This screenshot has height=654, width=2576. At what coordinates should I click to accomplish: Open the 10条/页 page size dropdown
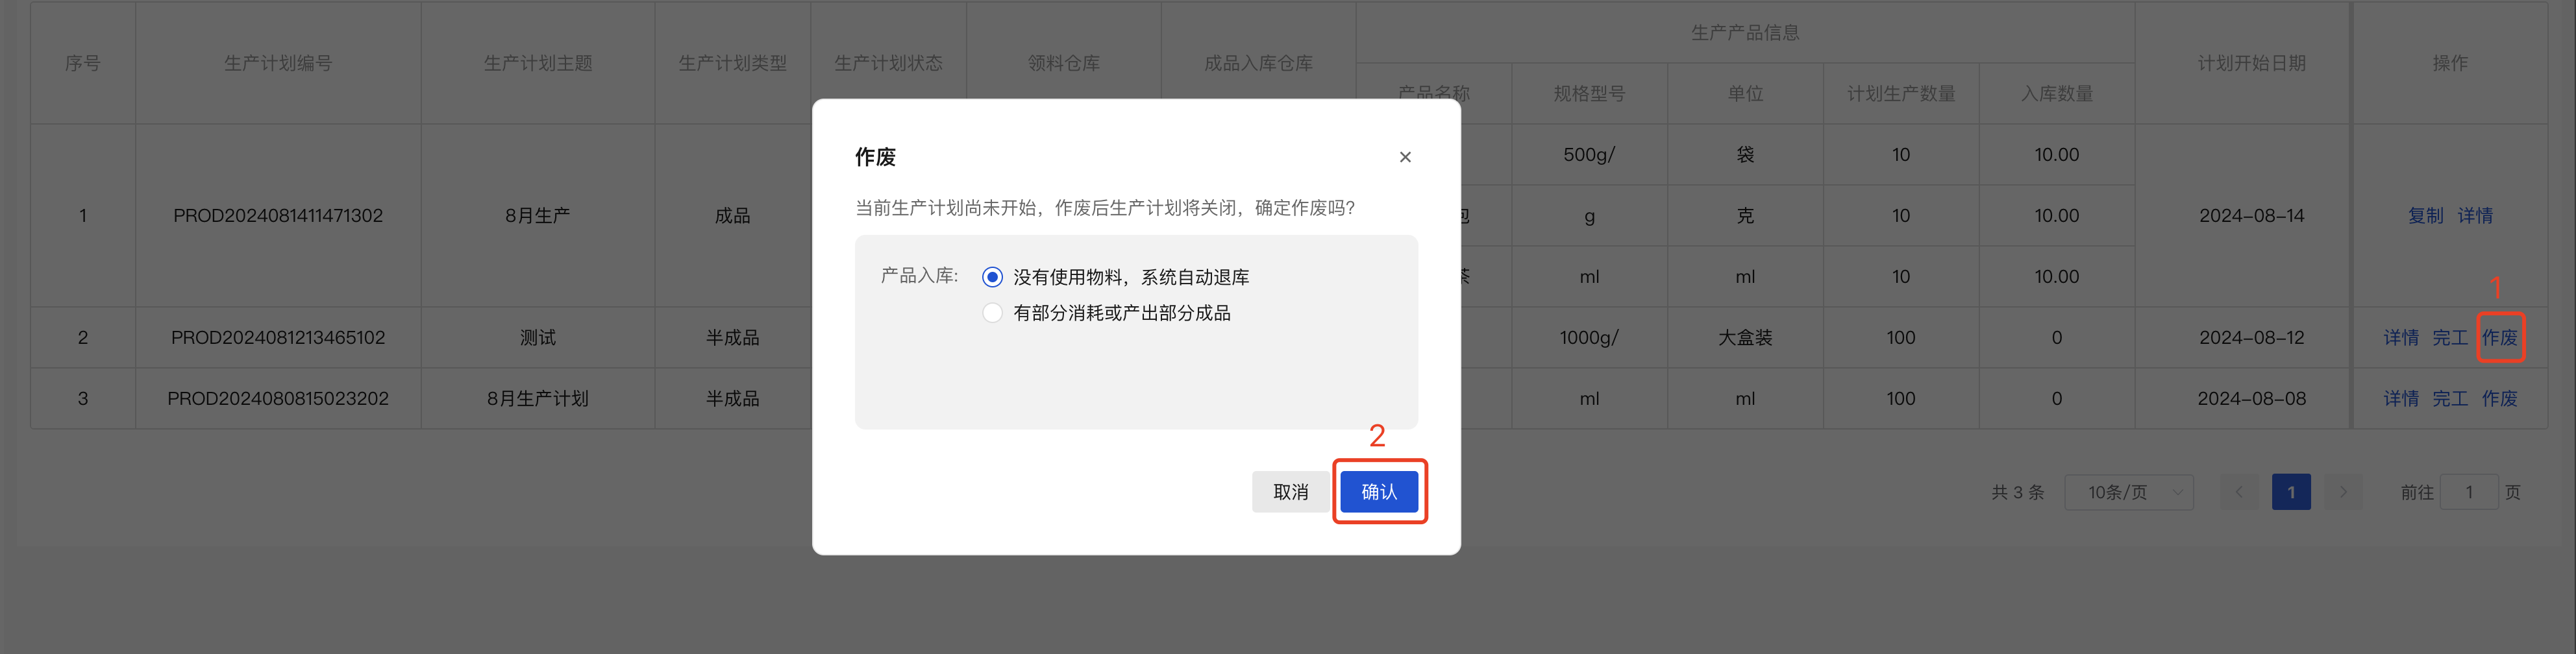coord(2128,491)
